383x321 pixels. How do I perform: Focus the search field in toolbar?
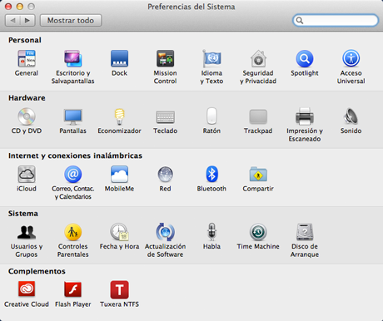pos(336,21)
